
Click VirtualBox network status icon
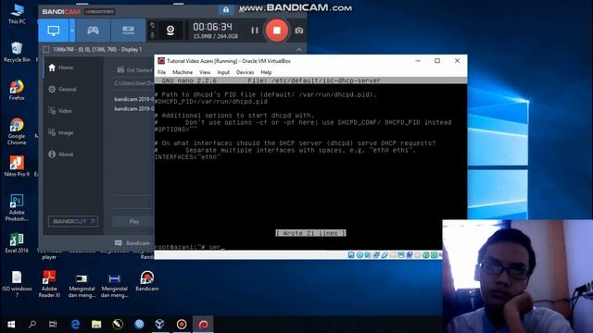coord(376,255)
